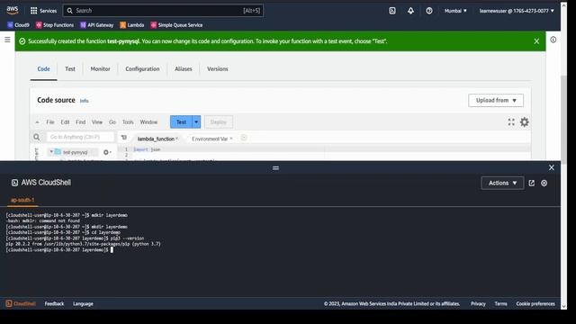The height and width of the screenshot is (324, 576).
Task: Switch to the Test tab
Action: tap(70, 68)
